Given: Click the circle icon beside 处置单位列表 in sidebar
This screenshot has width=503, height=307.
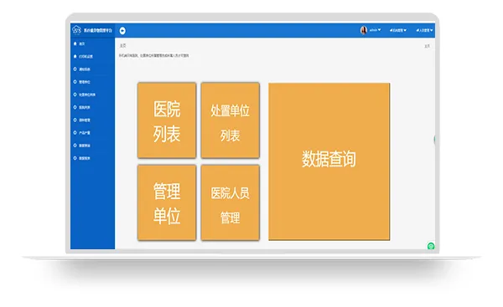Looking at the screenshot, I should point(75,95).
